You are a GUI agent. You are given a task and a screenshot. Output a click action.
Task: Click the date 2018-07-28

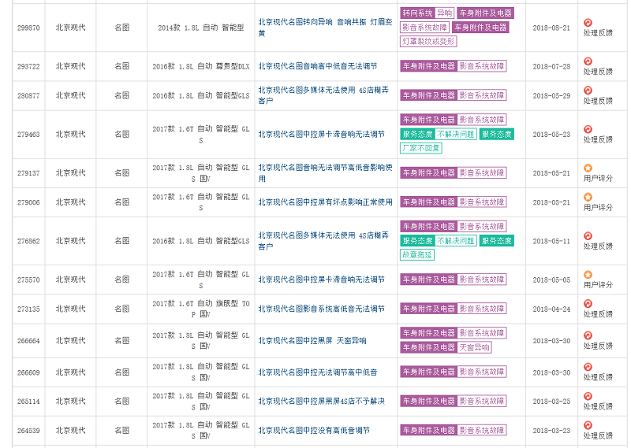[x=551, y=66]
